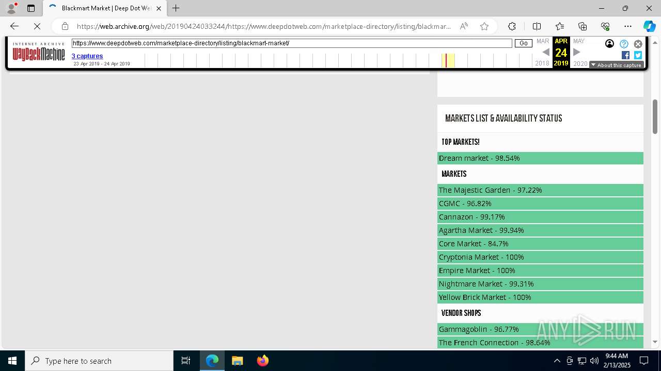Image resolution: width=661 pixels, height=371 pixels.
Task: Go to the previous capture arrow
Action: point(545,52)
